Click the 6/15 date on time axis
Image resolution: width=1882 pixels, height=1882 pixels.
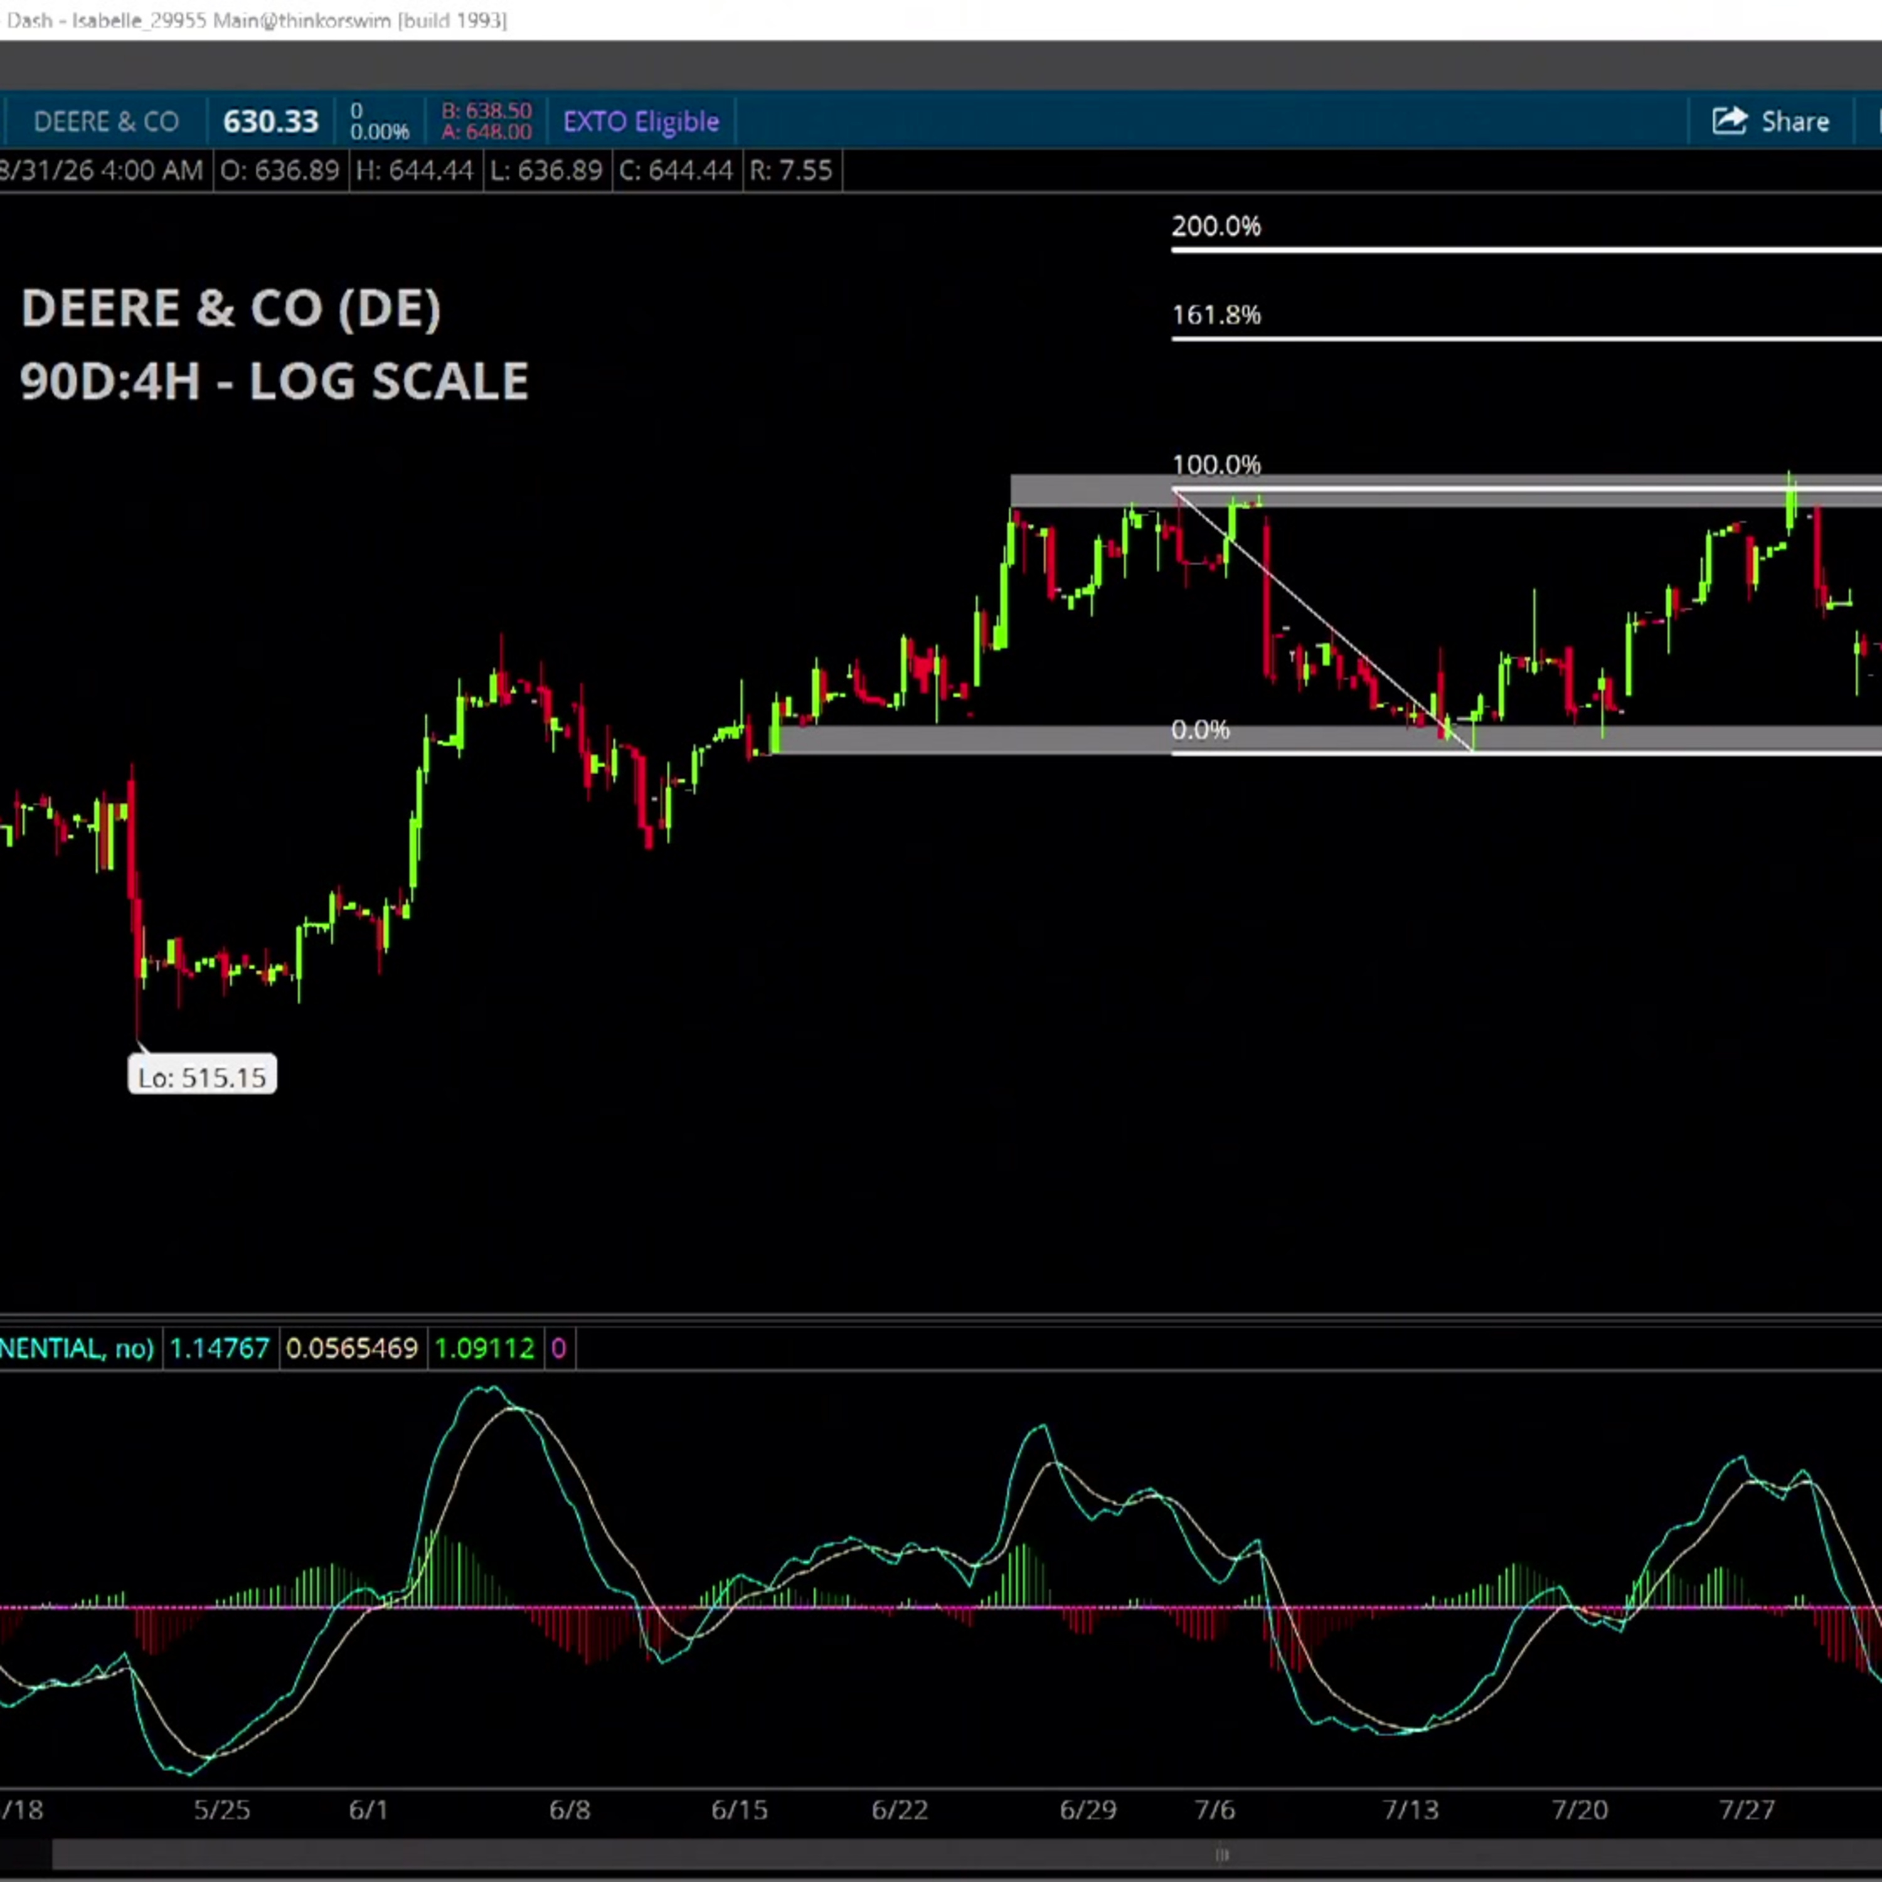tap(740, 1810)
